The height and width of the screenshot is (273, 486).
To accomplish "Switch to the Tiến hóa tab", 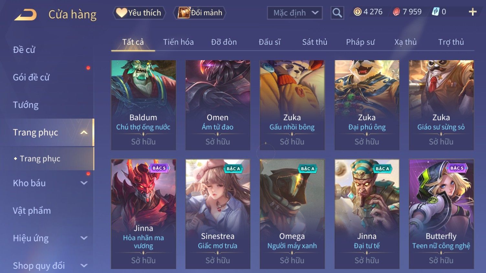I will pyautogui.click(x=178, y=42).
